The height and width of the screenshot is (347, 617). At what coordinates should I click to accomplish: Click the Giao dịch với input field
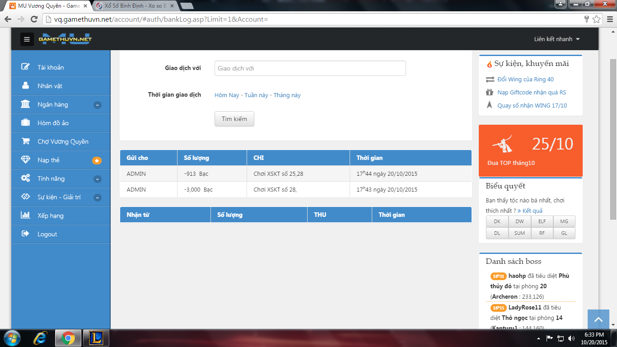pos(310,68)
